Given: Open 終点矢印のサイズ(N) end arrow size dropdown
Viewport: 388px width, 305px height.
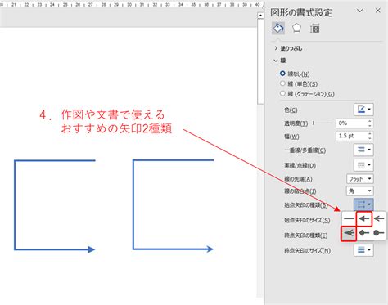Looking at the screenshot, I should [x=363, y=250].
